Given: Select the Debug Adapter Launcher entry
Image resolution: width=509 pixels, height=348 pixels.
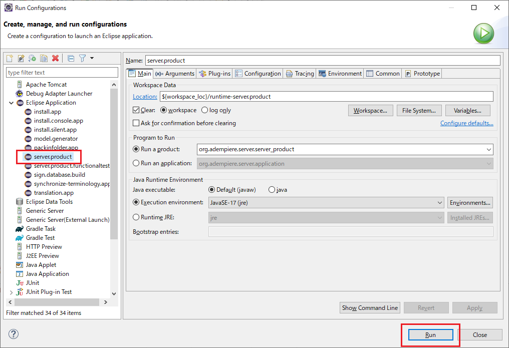Looking at the screenshot, I should click(59, 94).
